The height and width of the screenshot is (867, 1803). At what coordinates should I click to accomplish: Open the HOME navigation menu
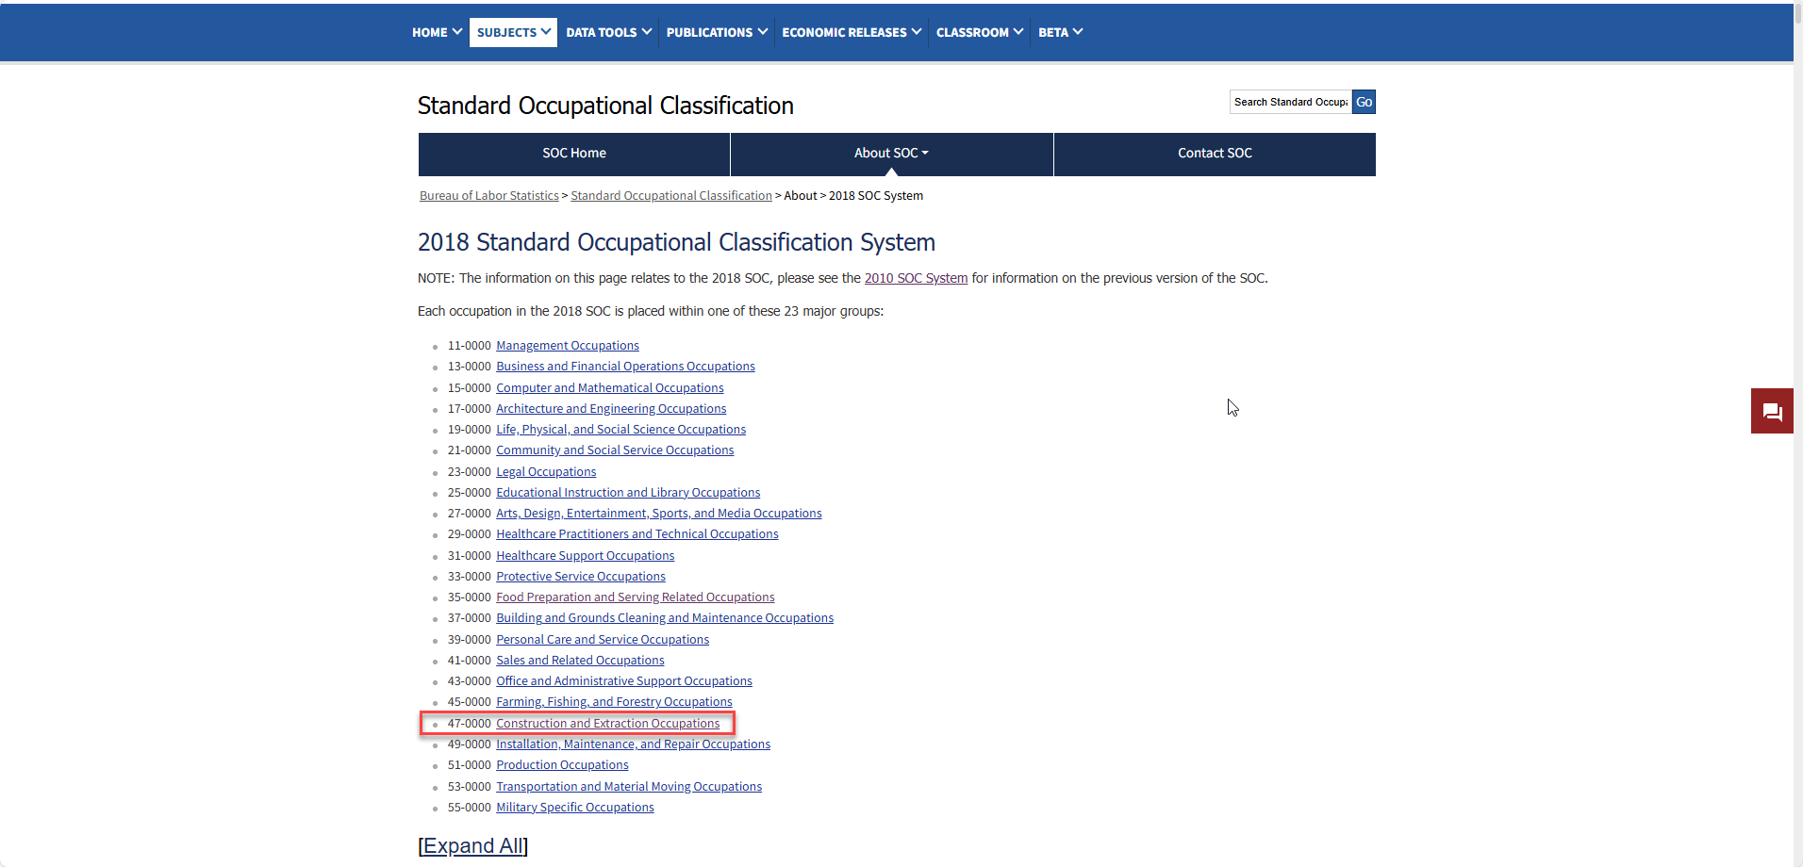click(435, 32)
